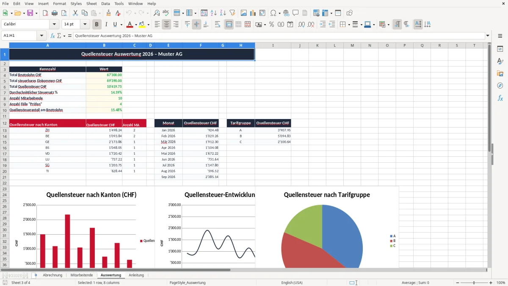Toggle Center Vertically alignment
Screen dimensions: 508x286
point(196,25)
